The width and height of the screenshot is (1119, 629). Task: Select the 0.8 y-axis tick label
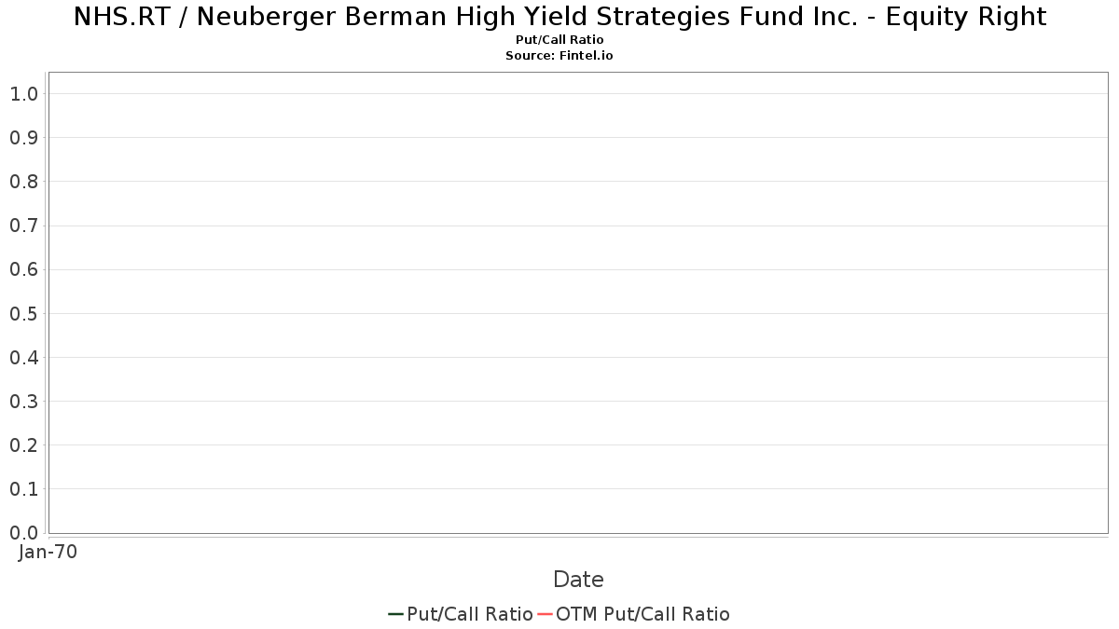[x=23, y=181]
